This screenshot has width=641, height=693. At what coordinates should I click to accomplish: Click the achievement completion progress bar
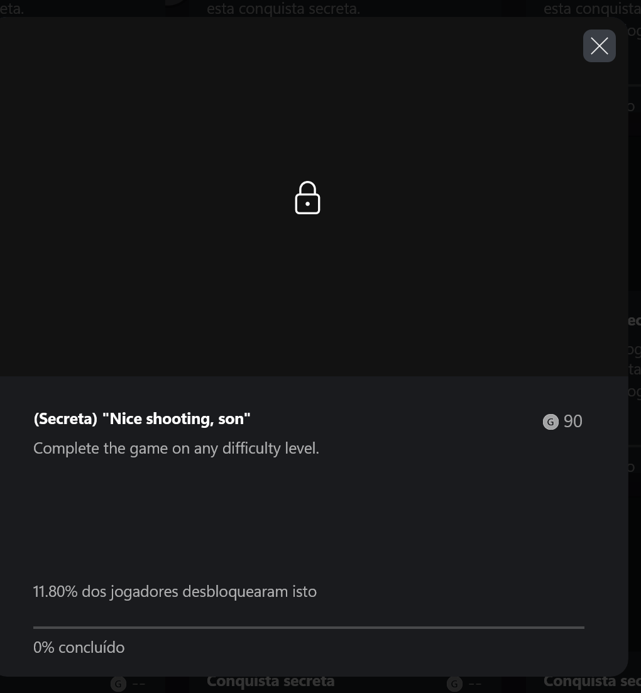click(x=309, y=627)
